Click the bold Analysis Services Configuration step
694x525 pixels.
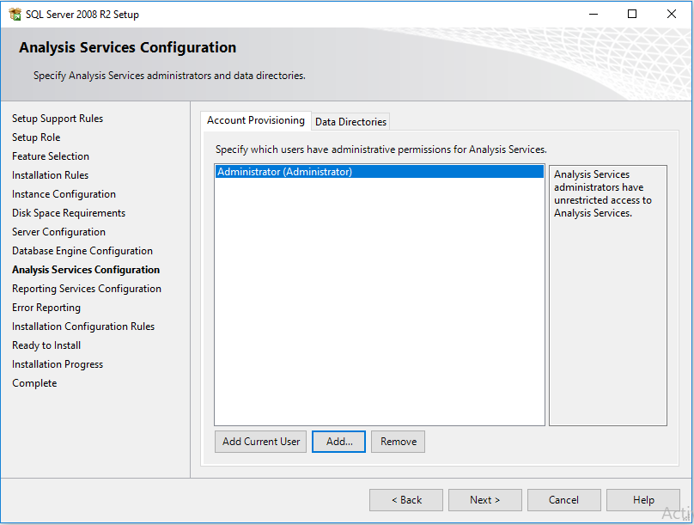point(86,270)
